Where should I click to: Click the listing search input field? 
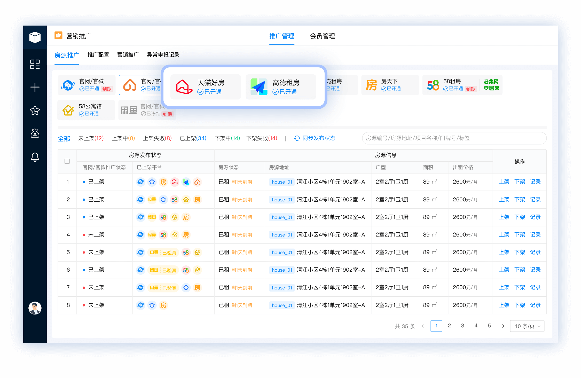[454, 138]
